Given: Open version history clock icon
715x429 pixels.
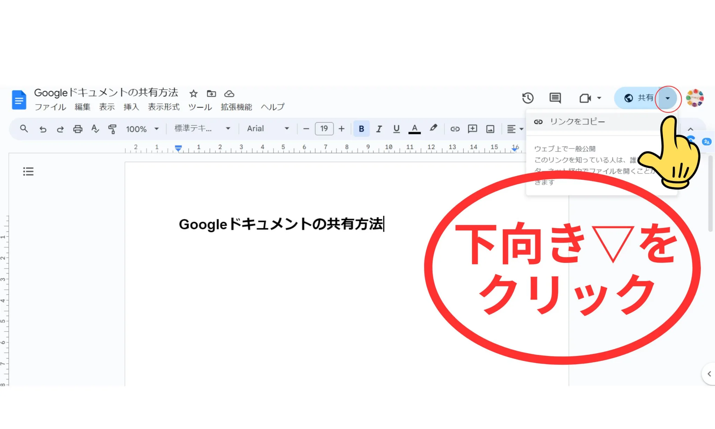Looking at the screenshot, I should coord(528,98).
